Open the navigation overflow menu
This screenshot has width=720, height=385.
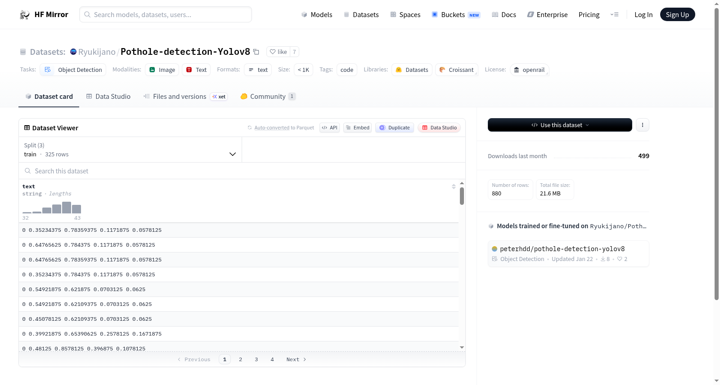pyautogui.click(x=614, y=15)
